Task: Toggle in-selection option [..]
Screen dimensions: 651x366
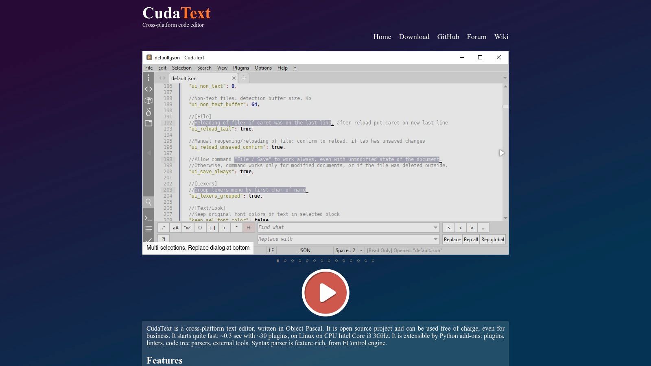Action: coord(212,228)
